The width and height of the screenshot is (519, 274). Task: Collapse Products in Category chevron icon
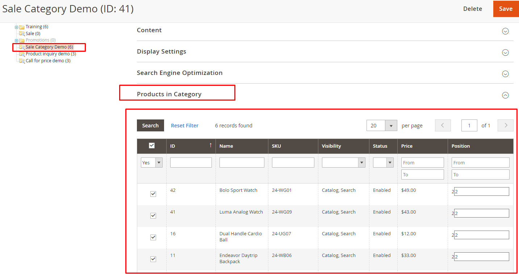[505, 95]
